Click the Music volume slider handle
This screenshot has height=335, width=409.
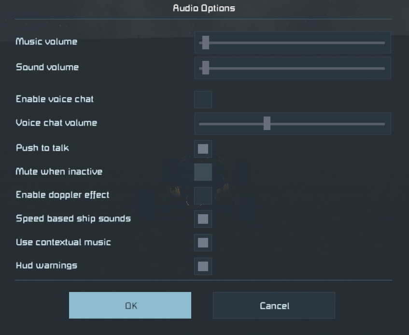coord(205,43)
